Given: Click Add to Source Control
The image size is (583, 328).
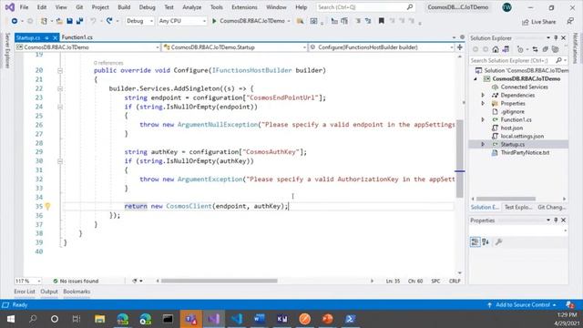Looking at the screenshot, I should (x=522, y=305).
